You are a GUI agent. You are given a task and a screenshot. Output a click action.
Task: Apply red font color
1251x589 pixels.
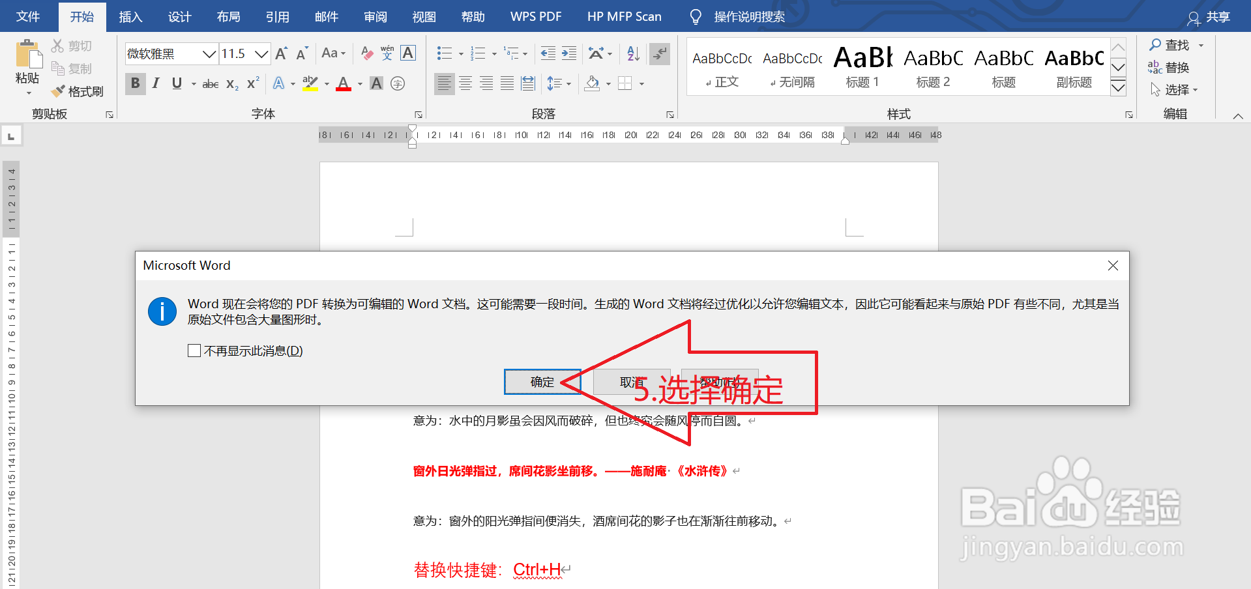click(x=344, y=83)
